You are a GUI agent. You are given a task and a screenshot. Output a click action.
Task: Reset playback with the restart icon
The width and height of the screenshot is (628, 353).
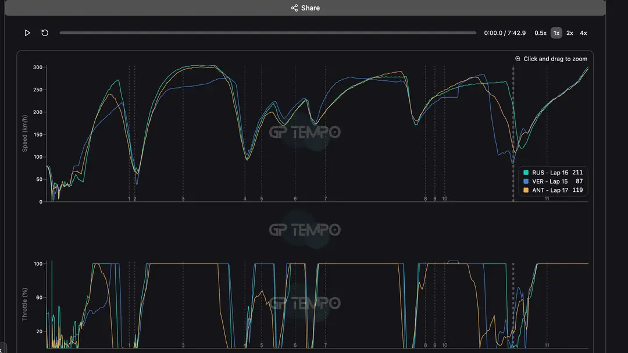tap(45, 33)
